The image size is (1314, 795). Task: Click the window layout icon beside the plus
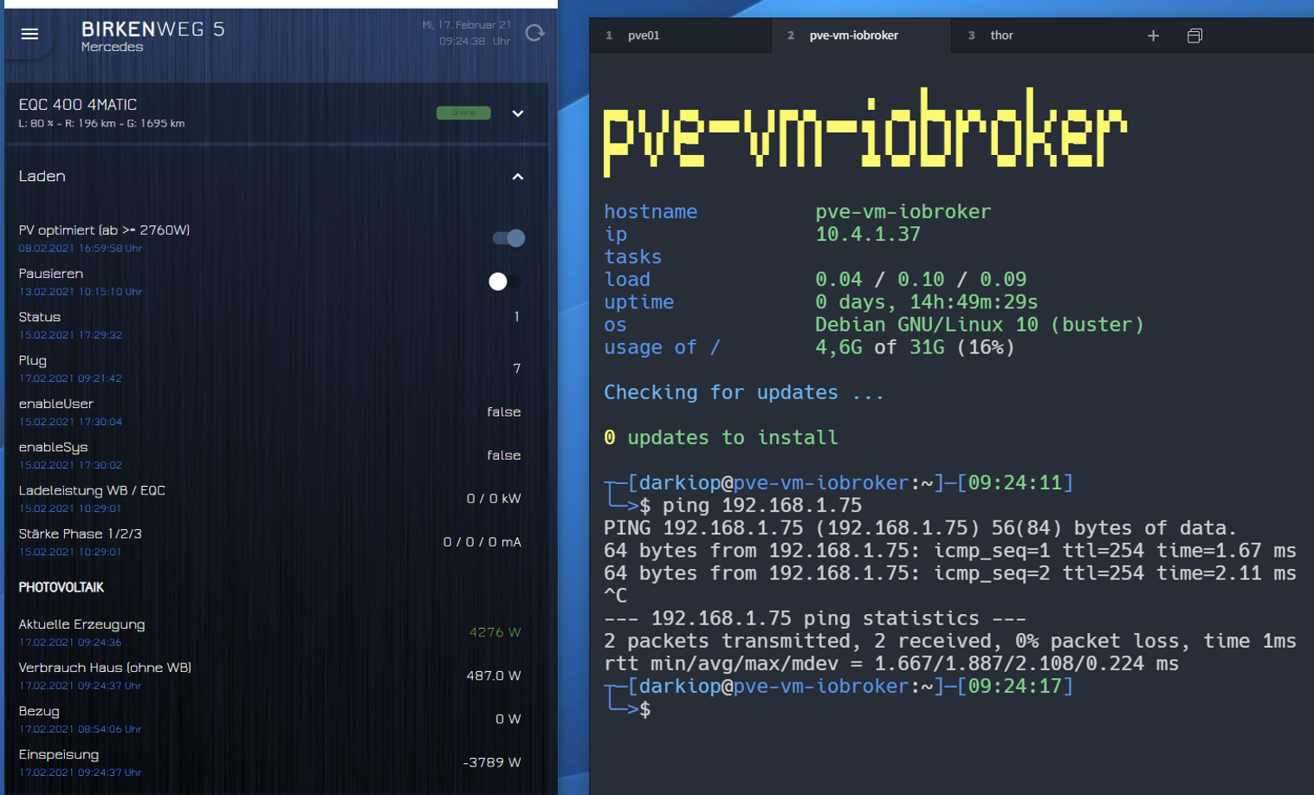[x=1194, y=36]
